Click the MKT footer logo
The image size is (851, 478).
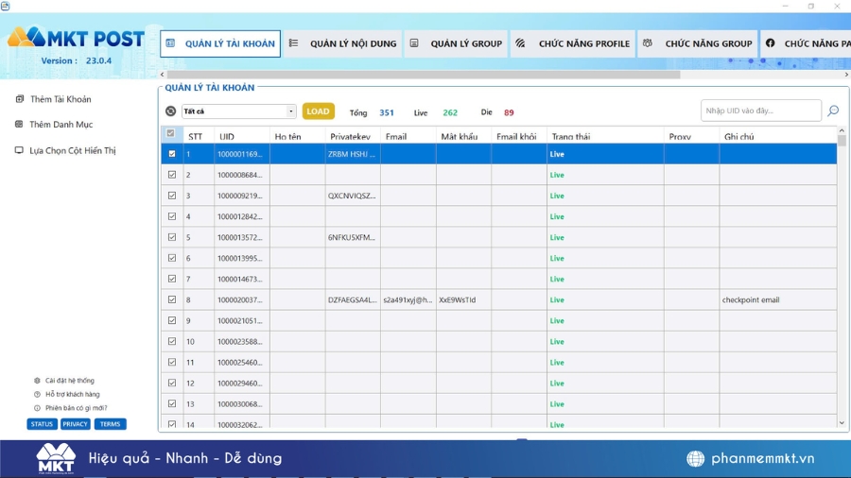[56, 458]
